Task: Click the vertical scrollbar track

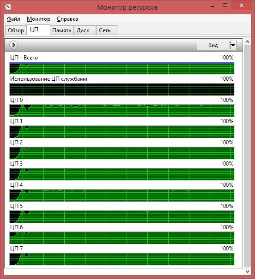Action: [x=247, y=156]
